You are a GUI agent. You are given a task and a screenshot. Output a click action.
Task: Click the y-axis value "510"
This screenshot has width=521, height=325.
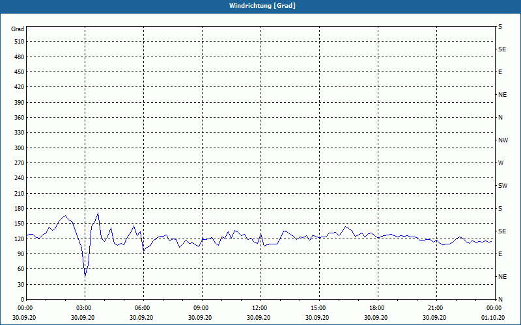pyautogui.click(x=20, y=42)
